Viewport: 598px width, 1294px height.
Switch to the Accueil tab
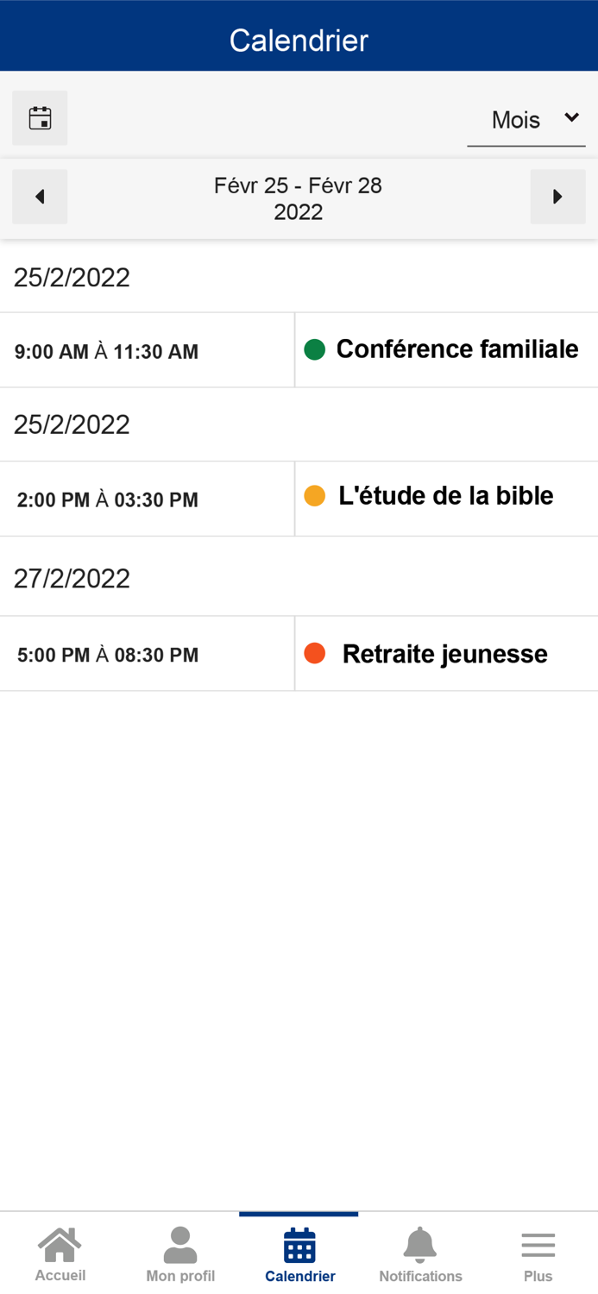point(59,1252)
